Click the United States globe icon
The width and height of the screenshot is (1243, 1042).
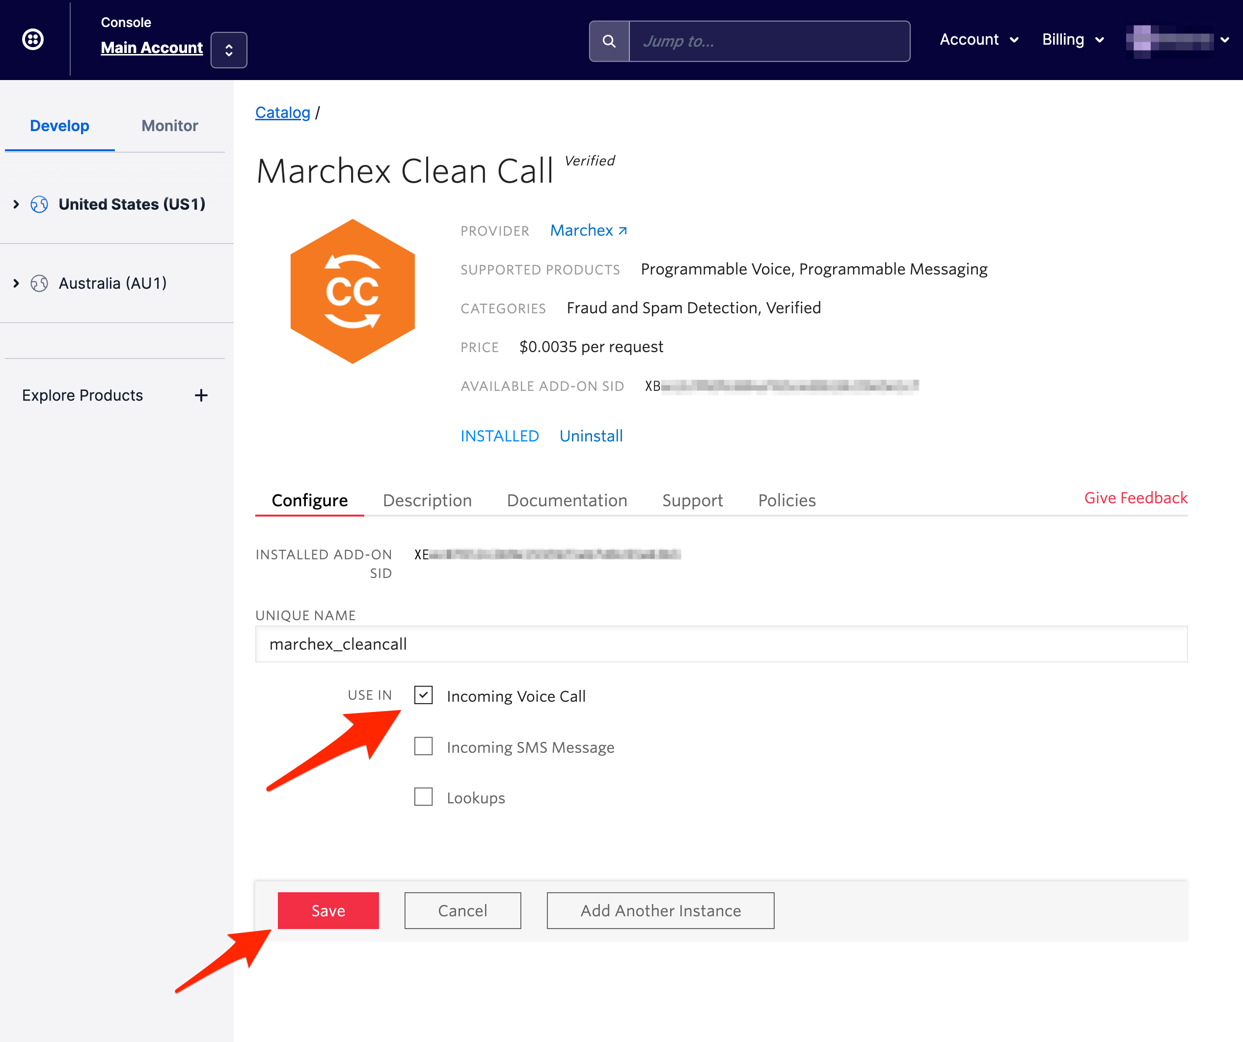(39, 204)
